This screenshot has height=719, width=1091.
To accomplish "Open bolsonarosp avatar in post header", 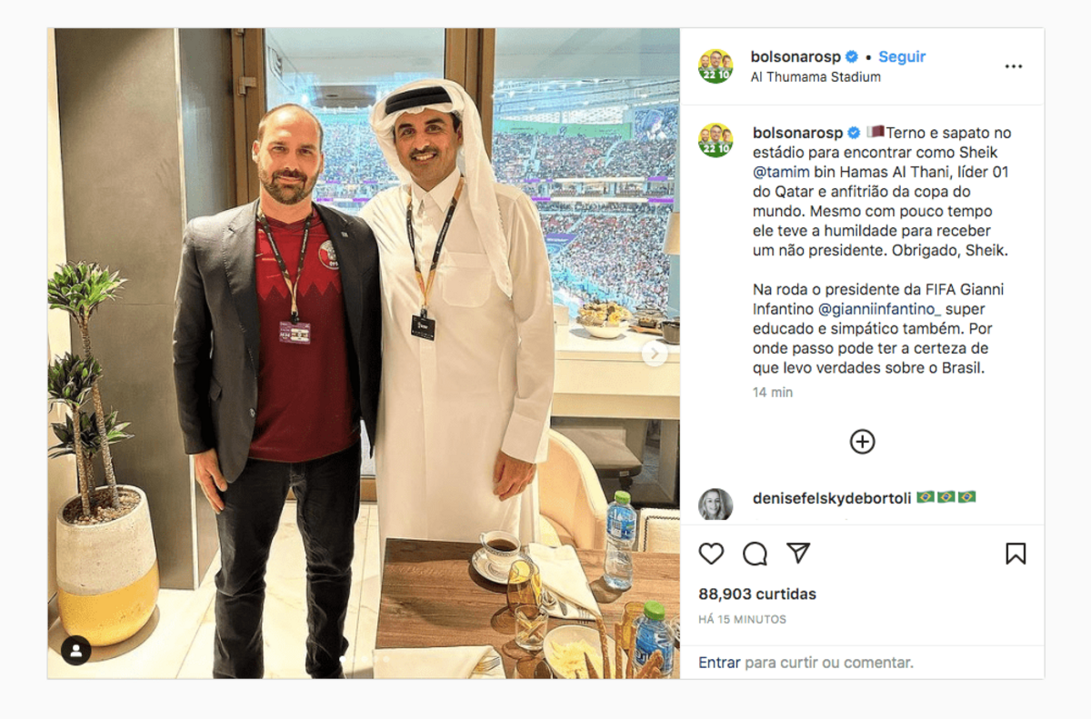I will click(x=716, y=66).
